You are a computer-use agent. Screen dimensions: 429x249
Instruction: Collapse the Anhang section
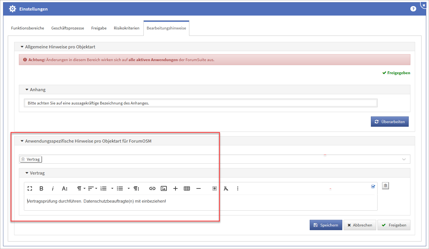pos(27,90)
